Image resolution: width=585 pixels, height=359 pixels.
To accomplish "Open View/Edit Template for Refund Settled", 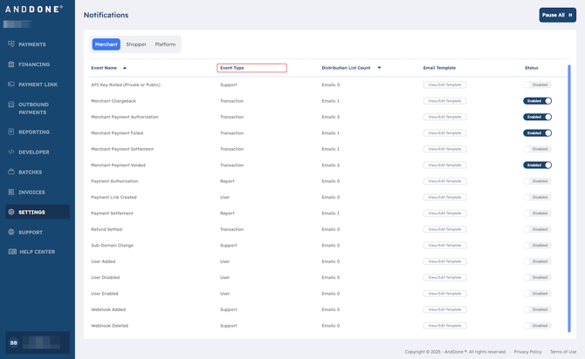I will pos(444,229).
